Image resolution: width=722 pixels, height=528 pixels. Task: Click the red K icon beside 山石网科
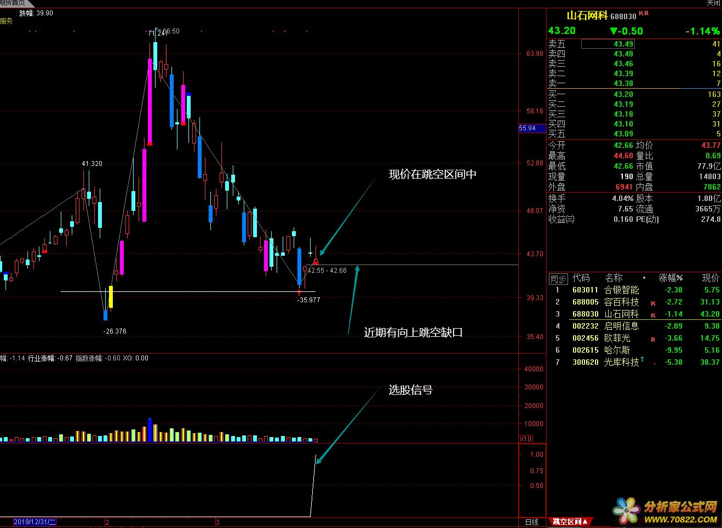pyautogui.click(x=653, y=315)
